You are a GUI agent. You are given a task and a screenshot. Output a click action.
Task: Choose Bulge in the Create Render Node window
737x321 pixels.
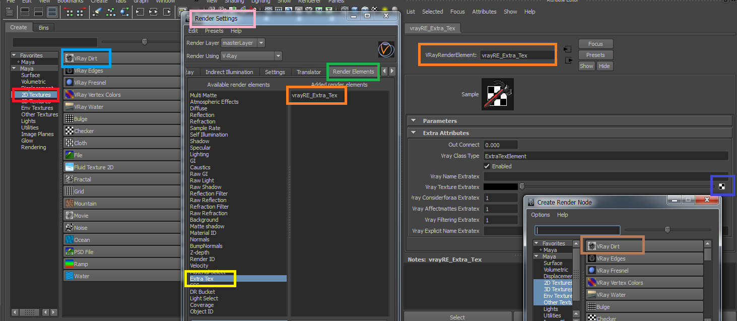(x=644, y=307)
